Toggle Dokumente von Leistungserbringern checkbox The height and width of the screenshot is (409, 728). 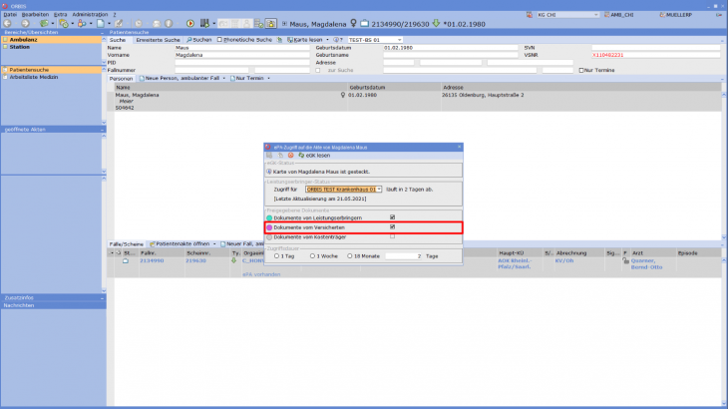pos(392,217)
